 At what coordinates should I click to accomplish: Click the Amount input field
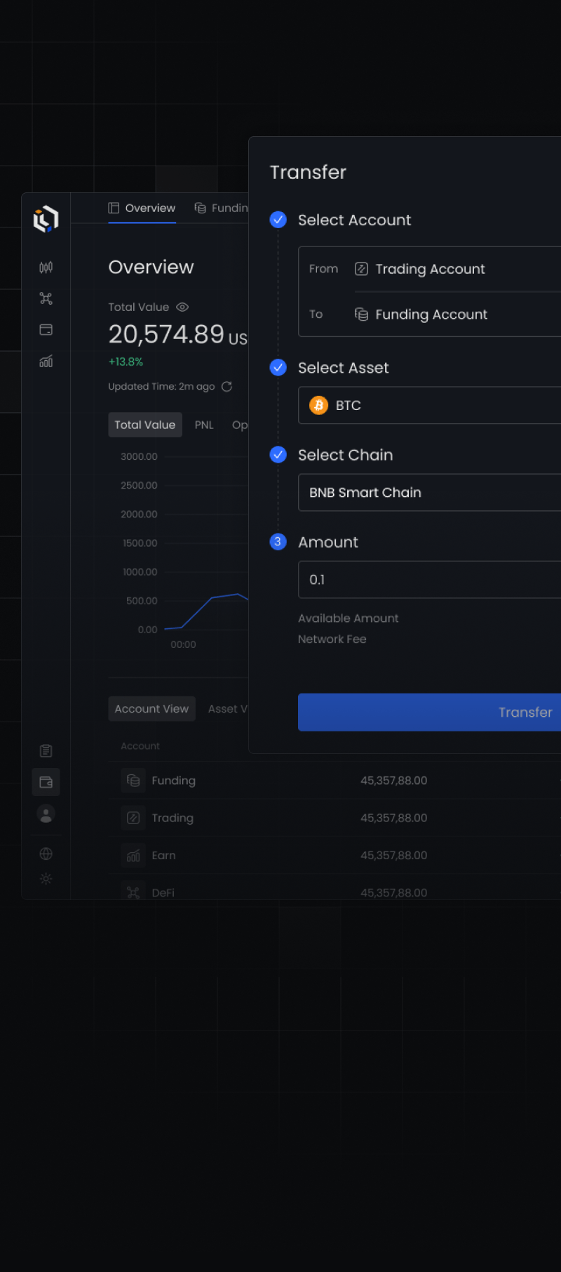pyautogui.click(x=429, y=580)
